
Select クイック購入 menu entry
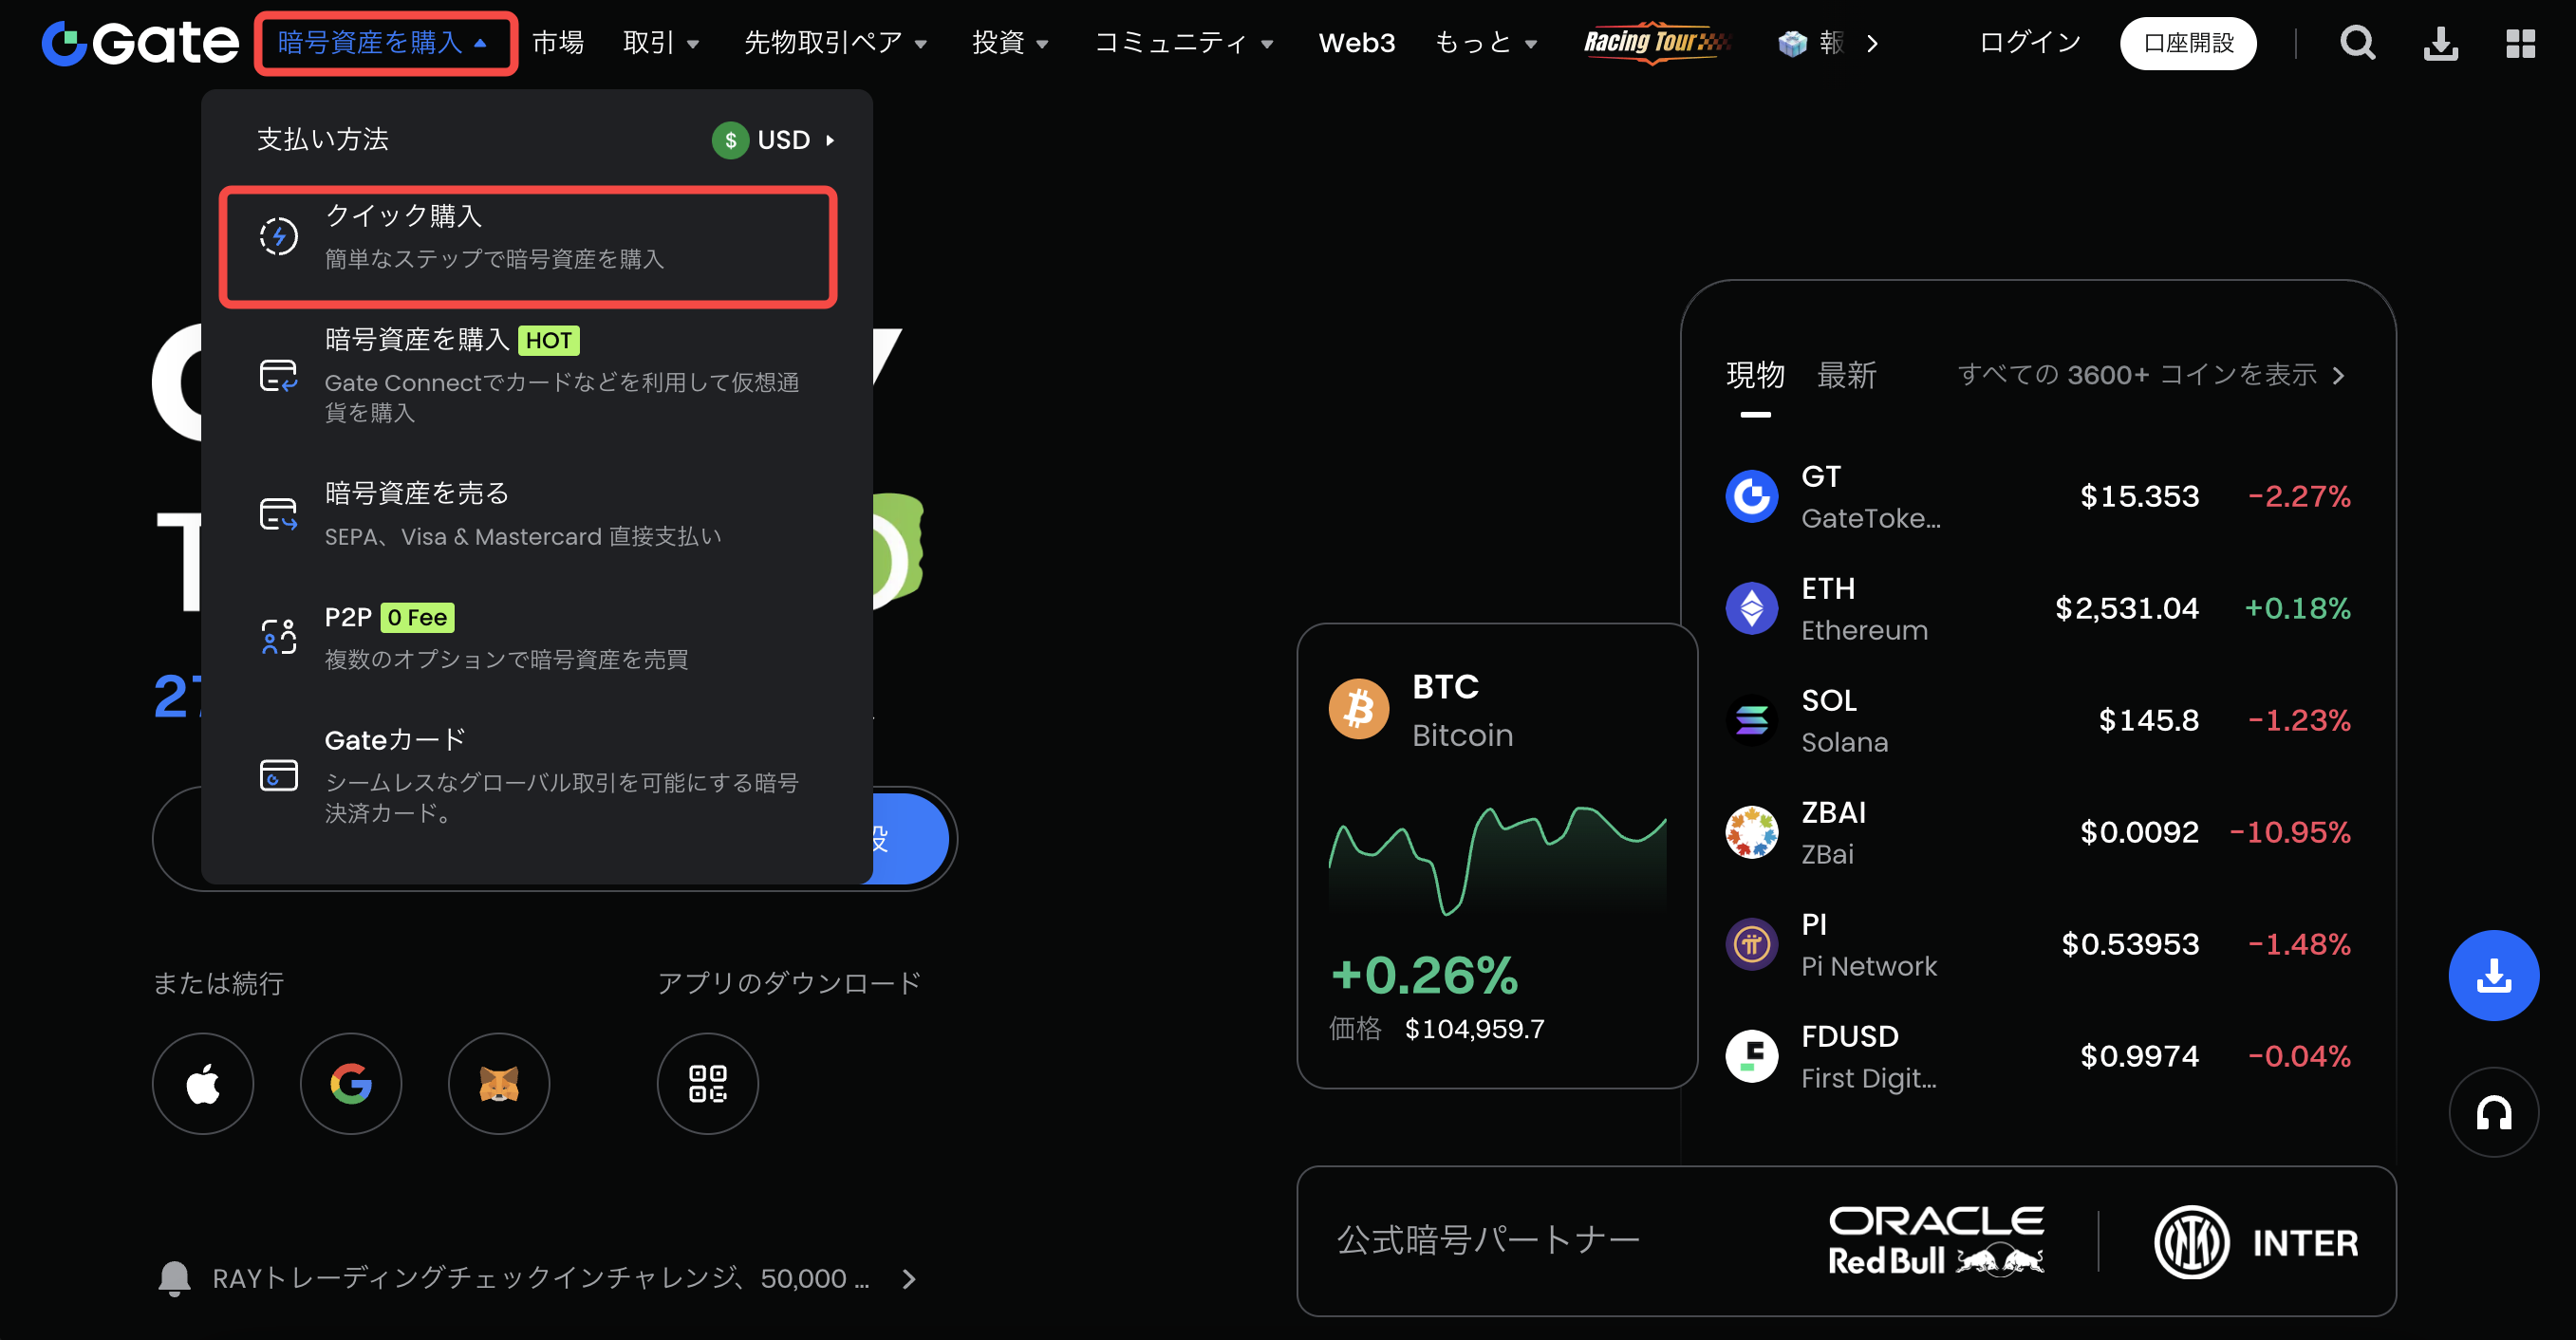(528, 247)
